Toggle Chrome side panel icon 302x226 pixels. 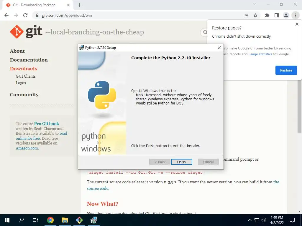277,15
